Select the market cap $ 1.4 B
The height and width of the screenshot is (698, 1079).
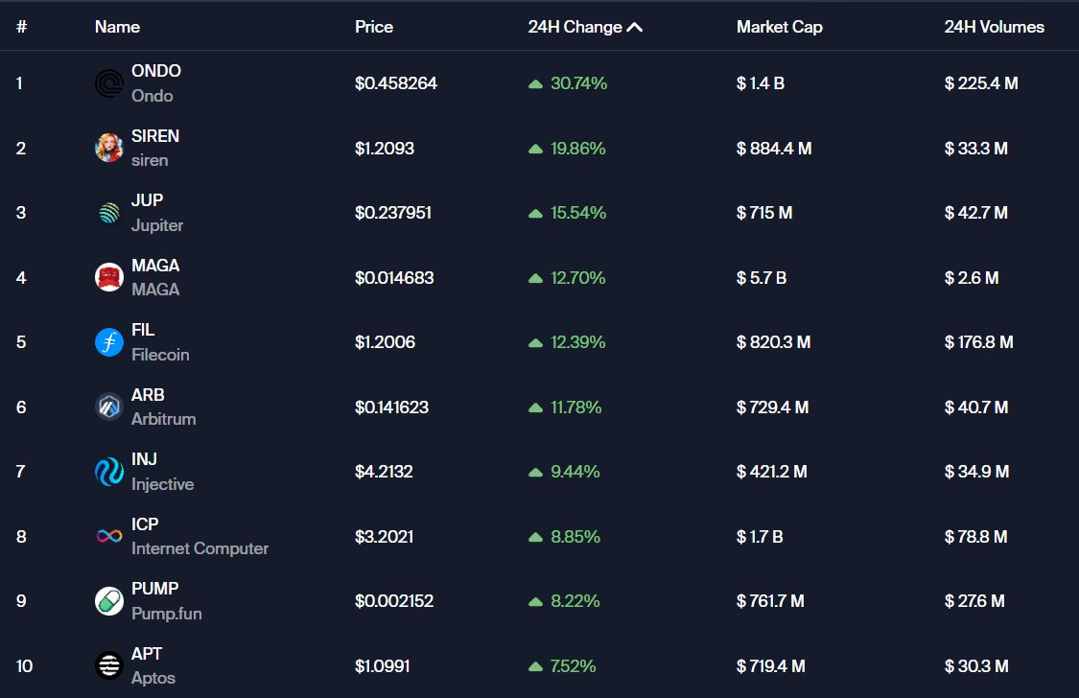pos(761,83)
